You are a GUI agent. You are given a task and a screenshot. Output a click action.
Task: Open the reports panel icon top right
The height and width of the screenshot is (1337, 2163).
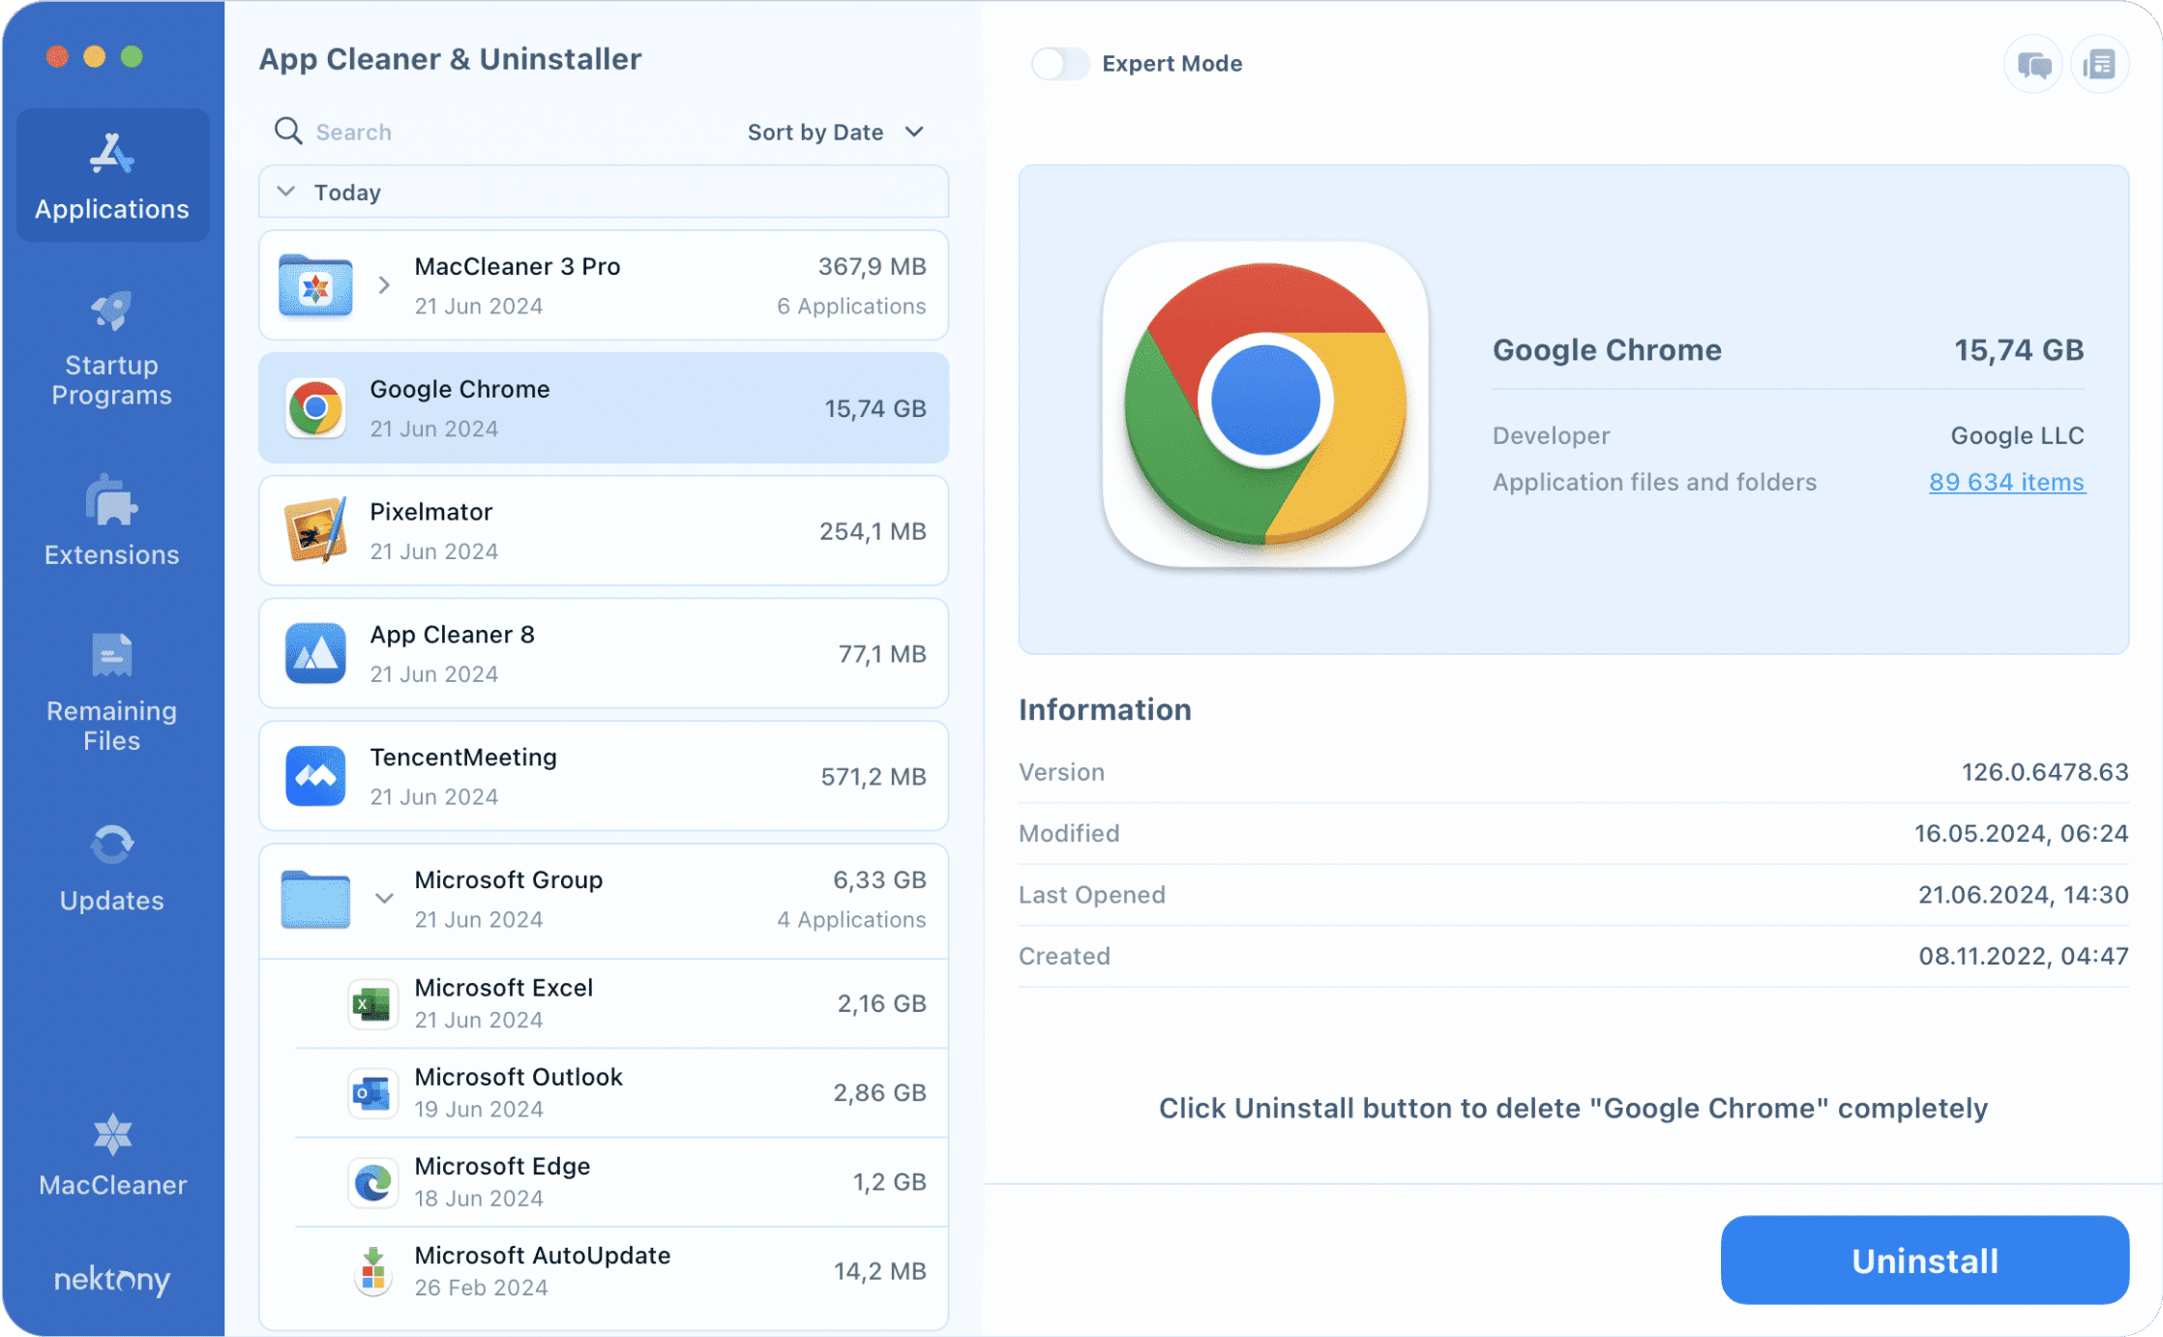pos(2099,64)
